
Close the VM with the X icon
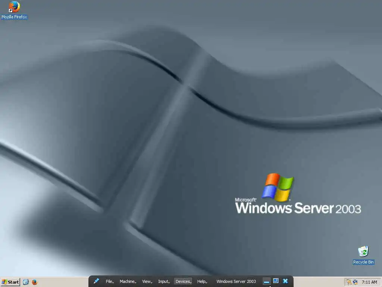click(x=285, y=281)
